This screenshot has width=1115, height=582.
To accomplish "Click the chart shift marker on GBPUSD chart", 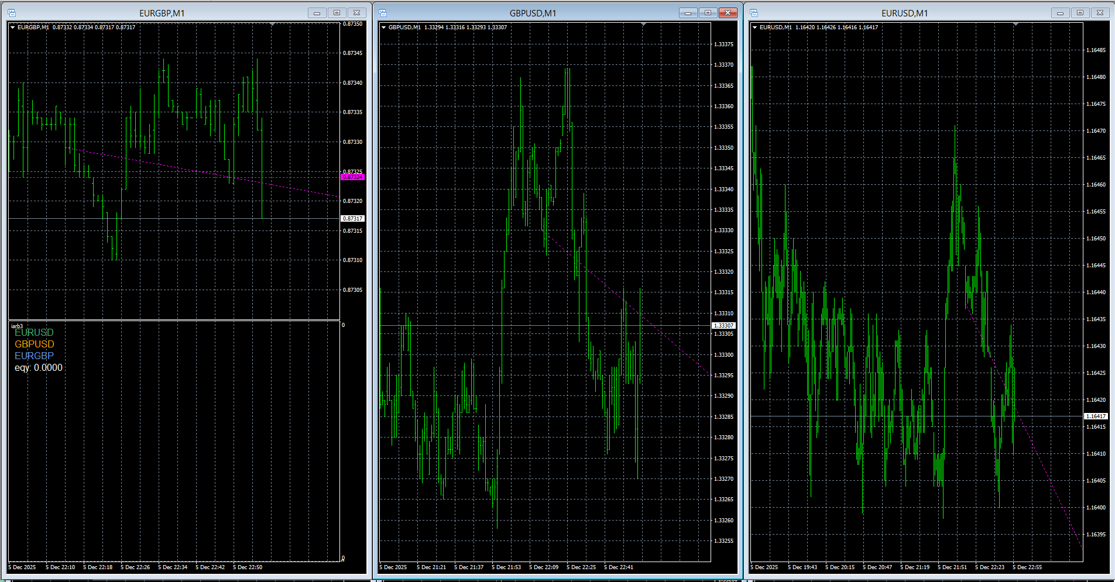I will [x=644, y=25].
